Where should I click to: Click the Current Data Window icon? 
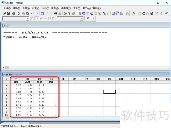click(118, 13)
